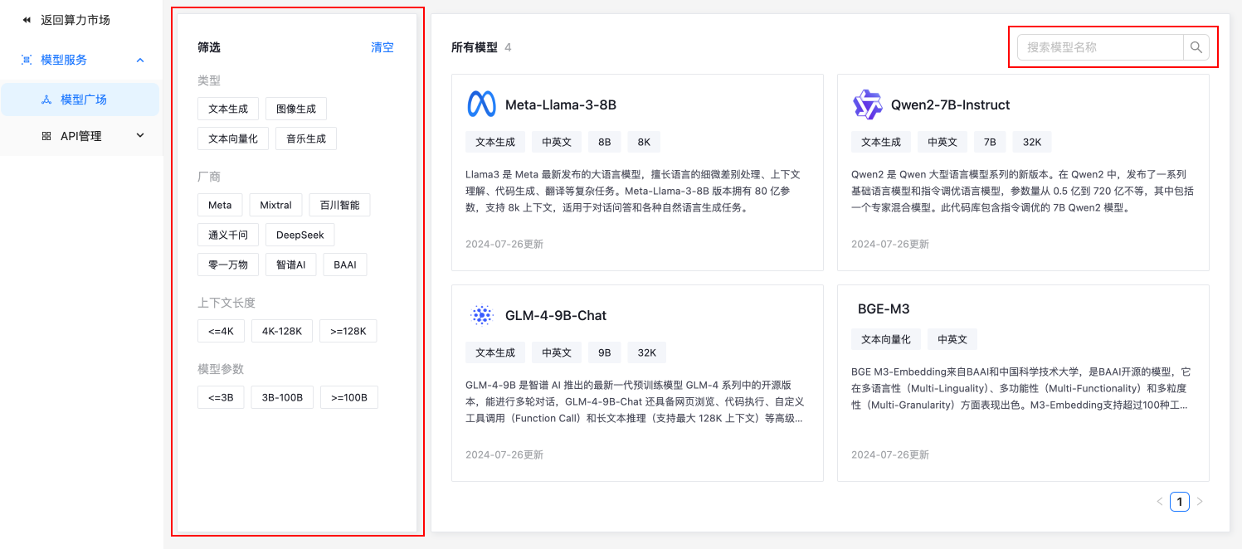
Task: Filter by vendor BAAI
Action: coord(345,265)
